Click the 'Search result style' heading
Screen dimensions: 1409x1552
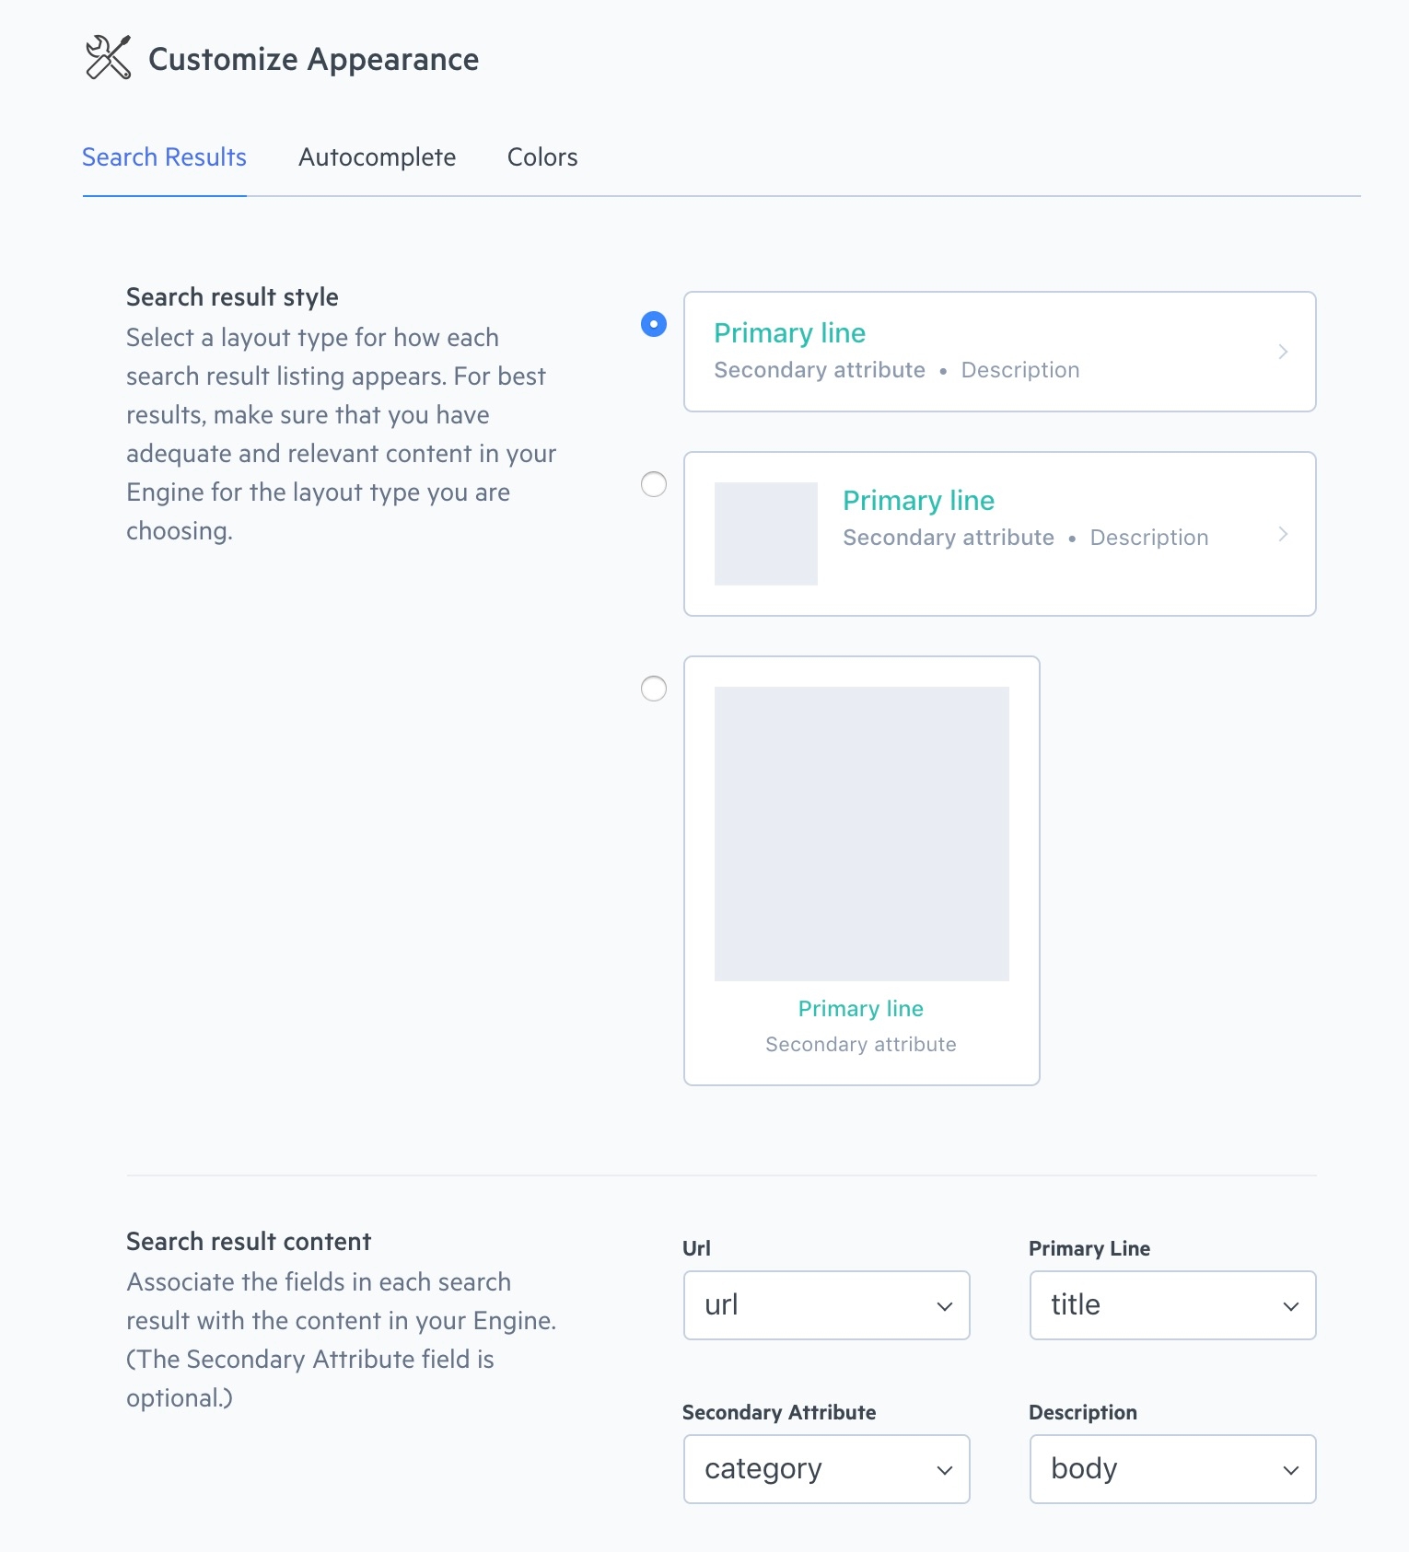(x=232, y=297)
